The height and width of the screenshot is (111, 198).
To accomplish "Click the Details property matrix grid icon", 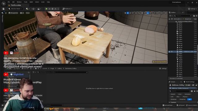I will [192, 91].
